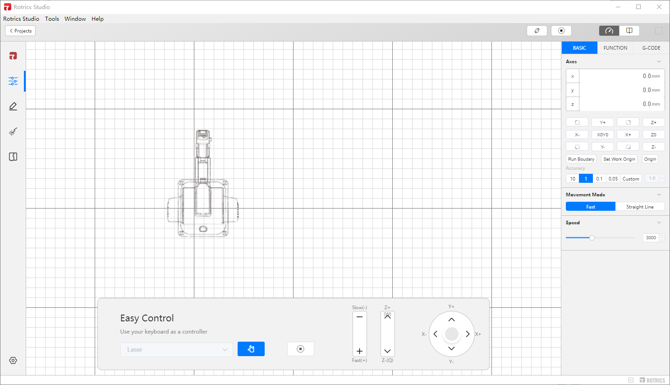Click the stop button in Easy Control
Screen dimensions: 670x385
[301, 349]
